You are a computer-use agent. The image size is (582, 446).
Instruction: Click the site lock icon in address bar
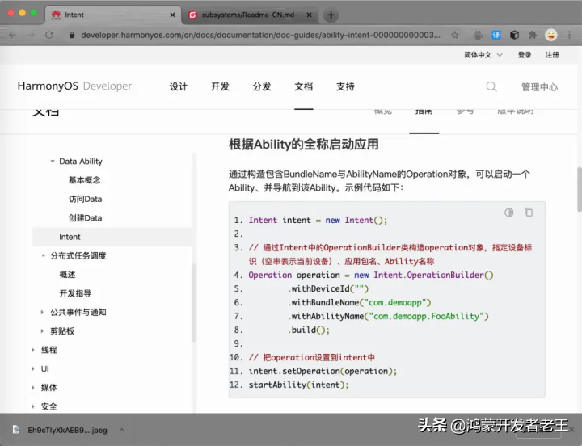coord(72,35)
